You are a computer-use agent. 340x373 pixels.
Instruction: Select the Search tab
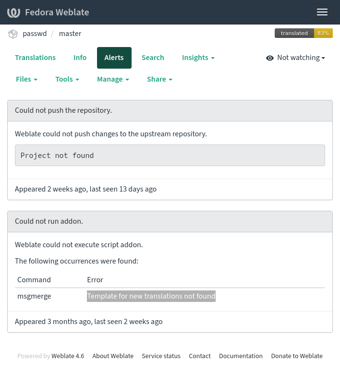(153, 58)
